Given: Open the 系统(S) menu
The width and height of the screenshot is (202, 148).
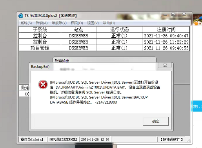Looking at the screenshot, I should coord(26,23).
